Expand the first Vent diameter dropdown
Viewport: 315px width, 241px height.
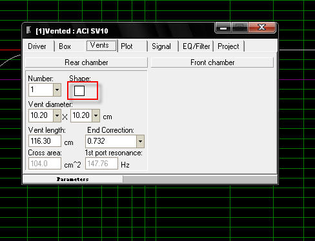click(x=57, y=115)
